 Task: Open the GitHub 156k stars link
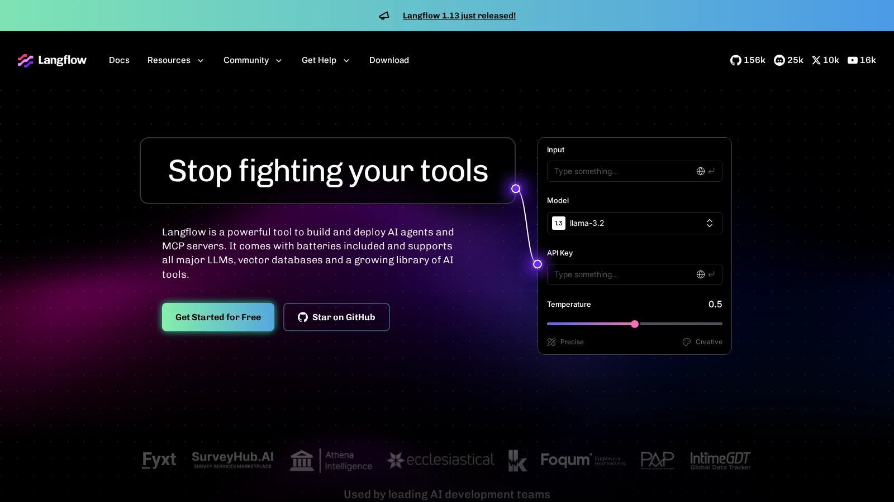tap(748, 60)
